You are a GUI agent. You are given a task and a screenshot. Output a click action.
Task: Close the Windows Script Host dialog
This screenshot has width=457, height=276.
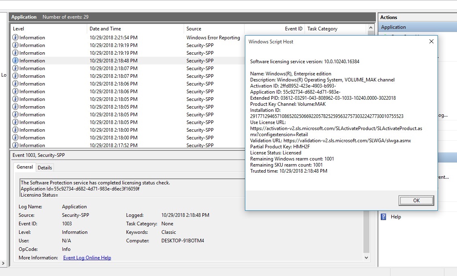[431, 41]
